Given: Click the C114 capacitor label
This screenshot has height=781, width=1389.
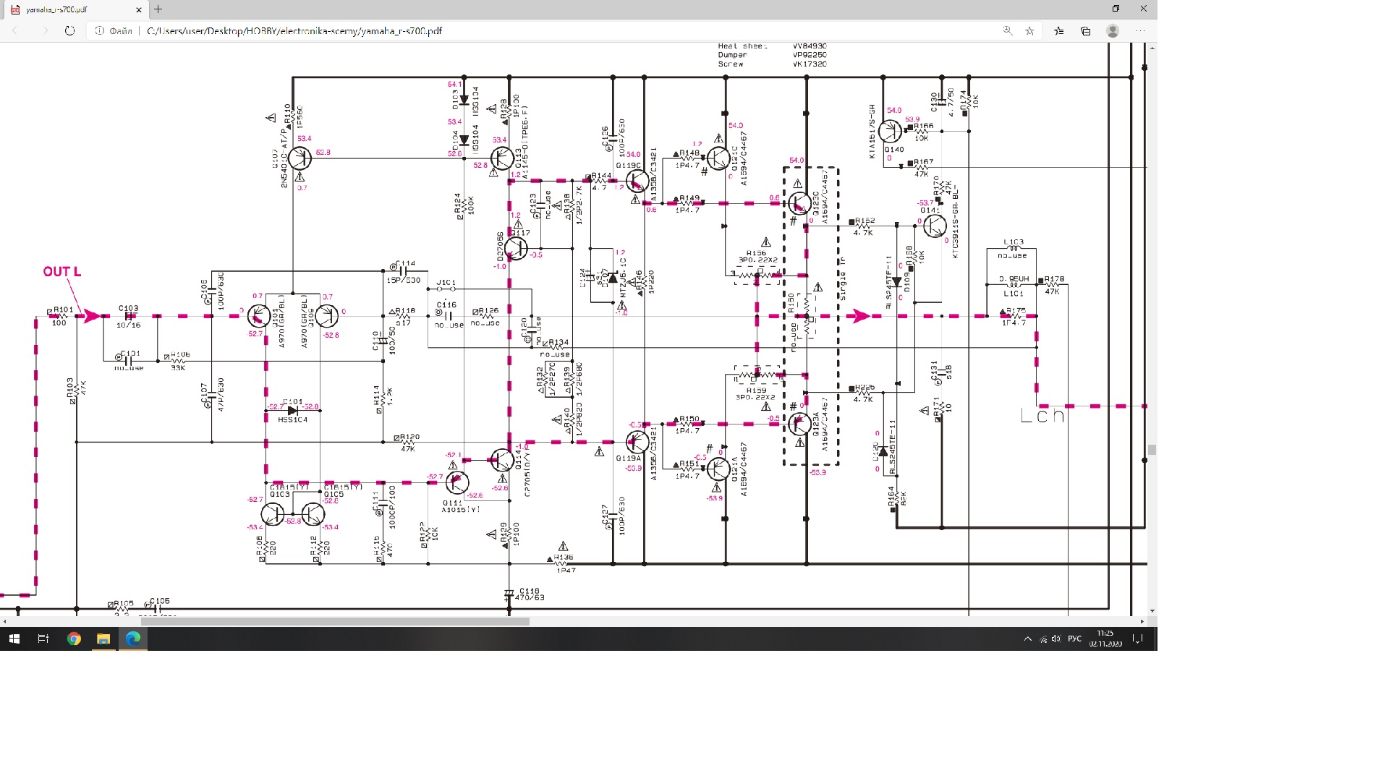Looking at the screenshot, I should [405, 264].
